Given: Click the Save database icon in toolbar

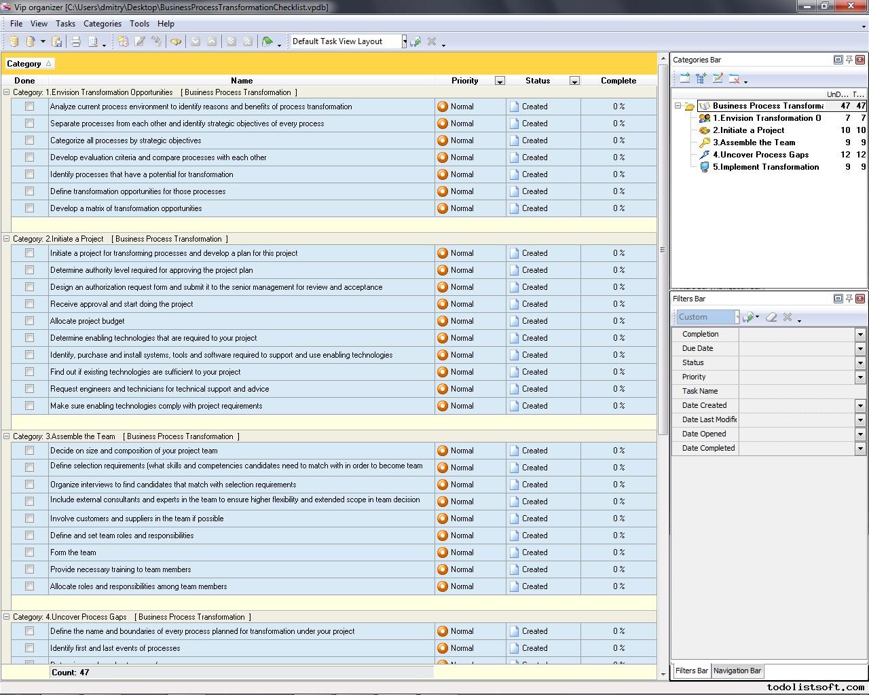Looking at the screenshot, I should tap(57, 42).
